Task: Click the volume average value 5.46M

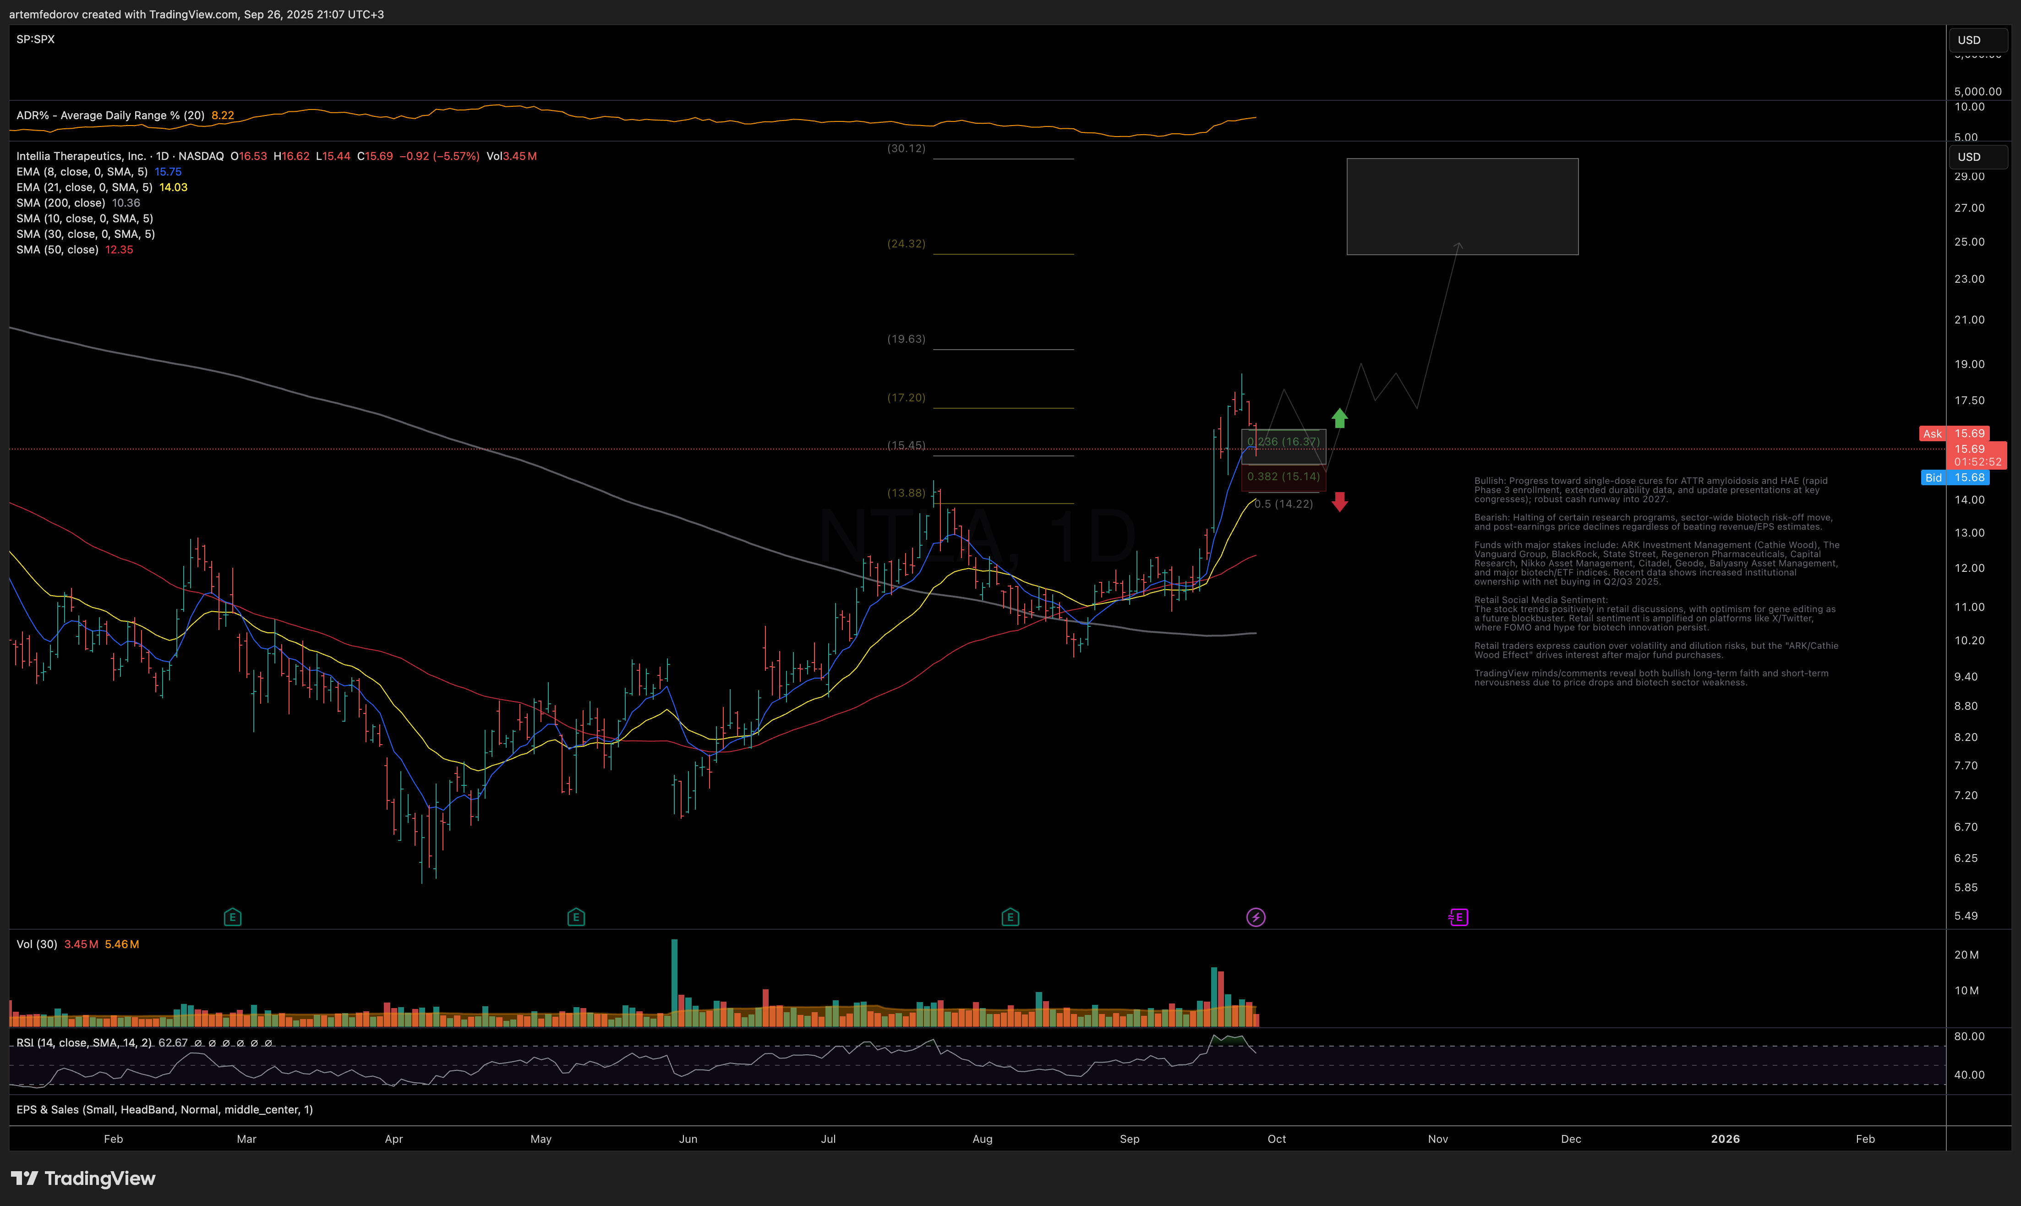Action: (122, 944)
